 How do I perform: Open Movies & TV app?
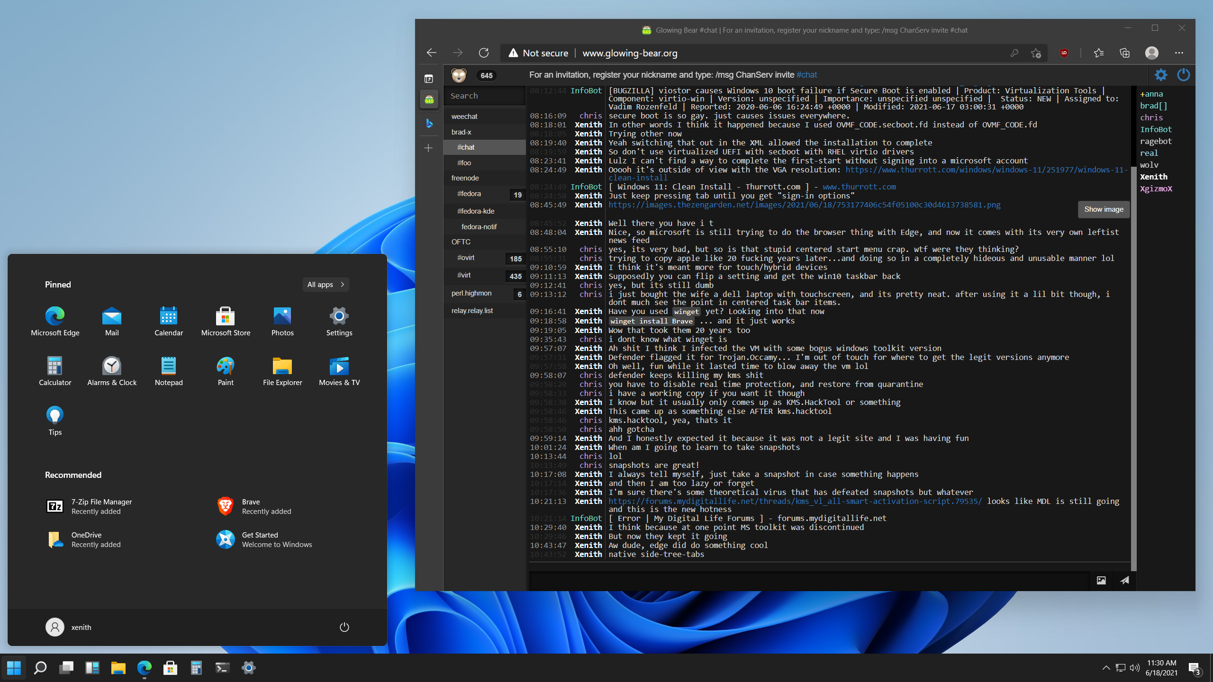[339, 371]
